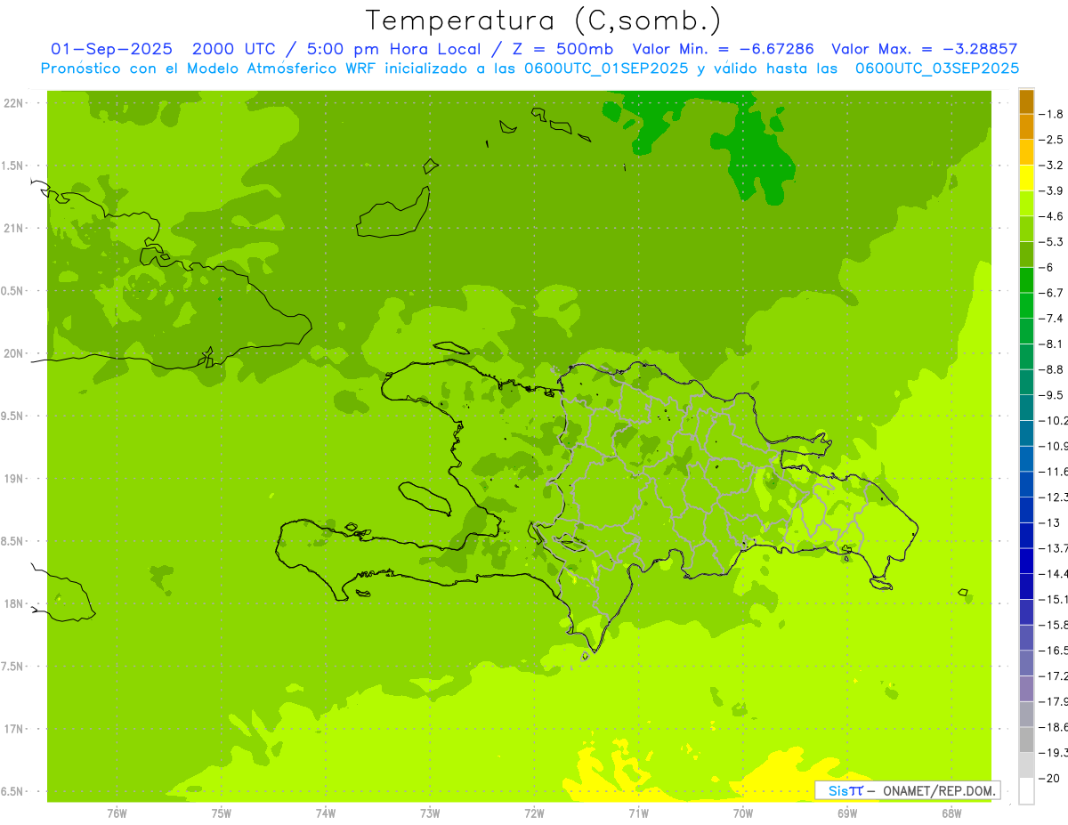The width and height of the screenshot is (1068, 825).
Task: Pick the colorbar swatch between -15.1 and -15.8
Action: click(1026, 611)
